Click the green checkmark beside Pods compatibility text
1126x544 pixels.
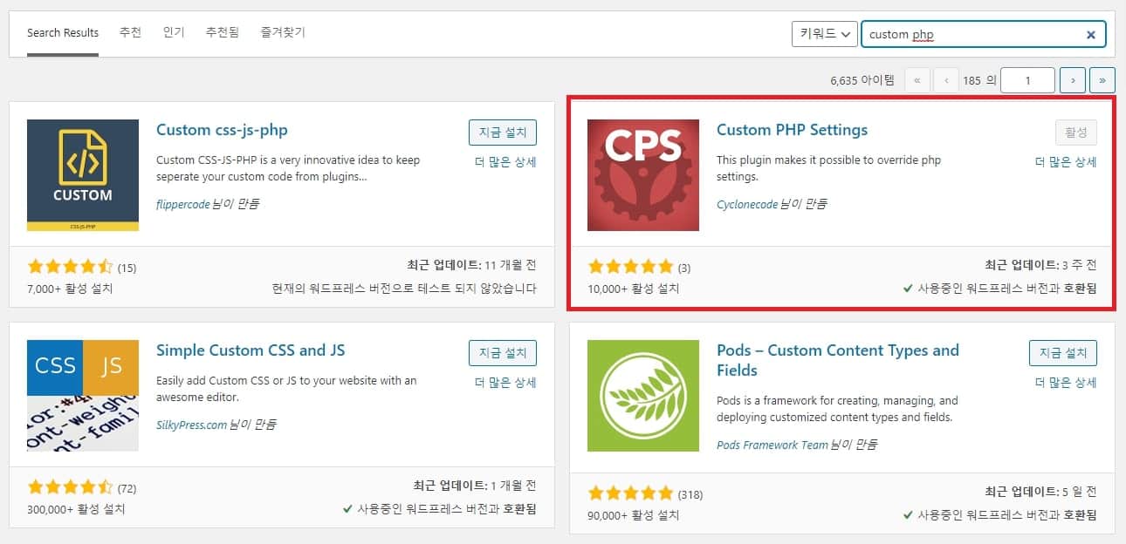908,514
